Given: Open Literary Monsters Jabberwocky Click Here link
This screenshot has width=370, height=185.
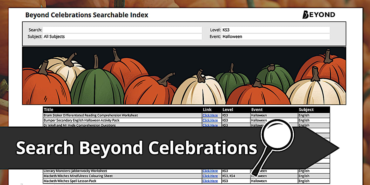Looking at the screenshot, I should pyautogui.click(x=210, y=171).
